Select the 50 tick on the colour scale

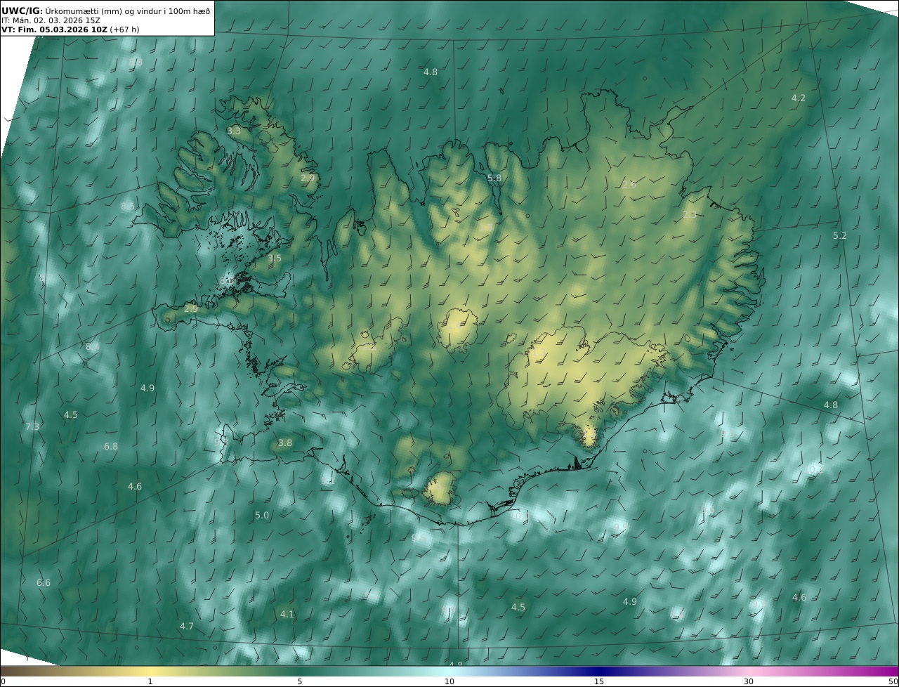pyautogui.click(x=893, y=681)
